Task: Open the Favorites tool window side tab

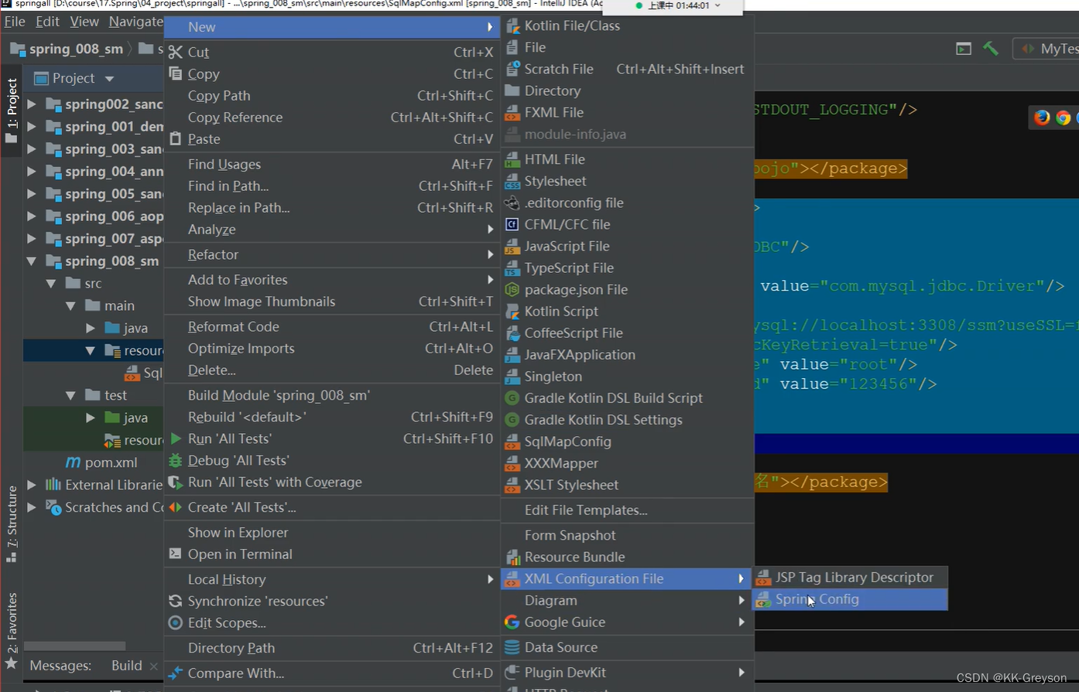Action: 12,630
